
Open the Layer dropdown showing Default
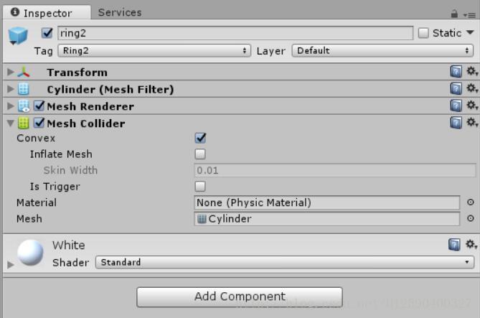[x=382, y=50]
